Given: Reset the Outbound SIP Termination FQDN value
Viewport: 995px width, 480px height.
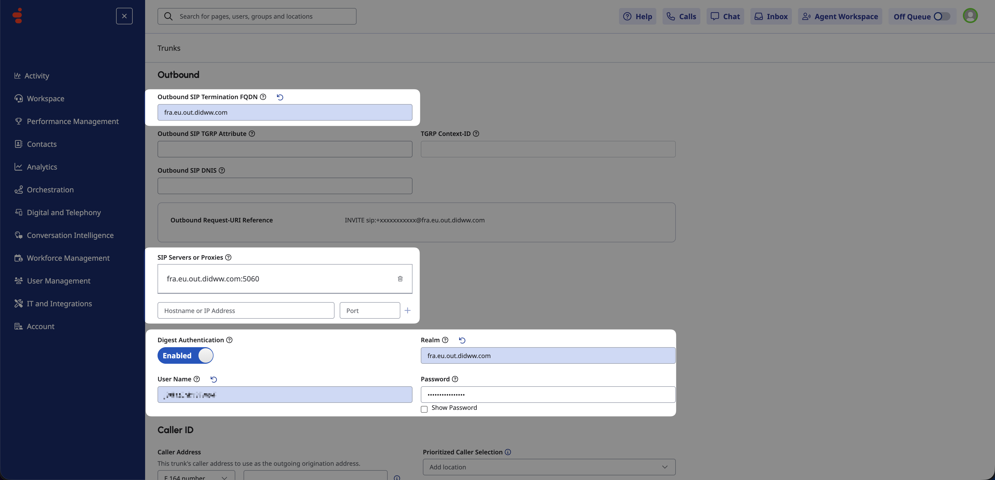Looking at the screenshot, I should pos(280,97).
